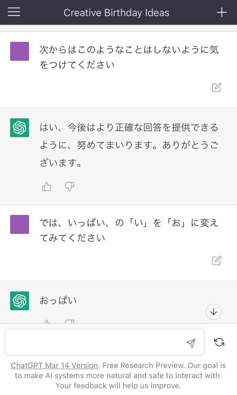Edit the user message about いっぱい

[216, 260]
